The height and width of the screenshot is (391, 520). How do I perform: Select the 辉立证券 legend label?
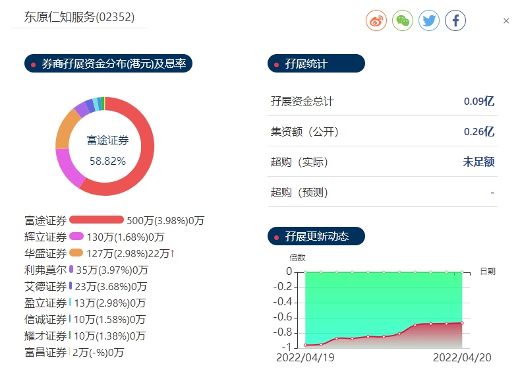45,237
